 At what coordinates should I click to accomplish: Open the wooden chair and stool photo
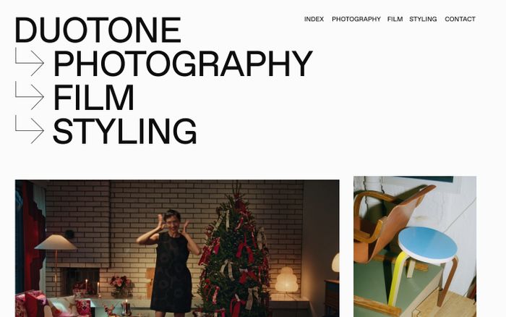pos(415,247)
